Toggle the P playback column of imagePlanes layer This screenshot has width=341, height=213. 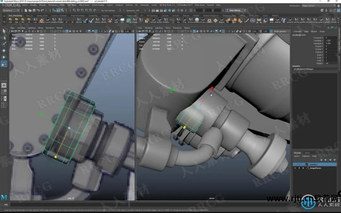(x=299, y=168)
